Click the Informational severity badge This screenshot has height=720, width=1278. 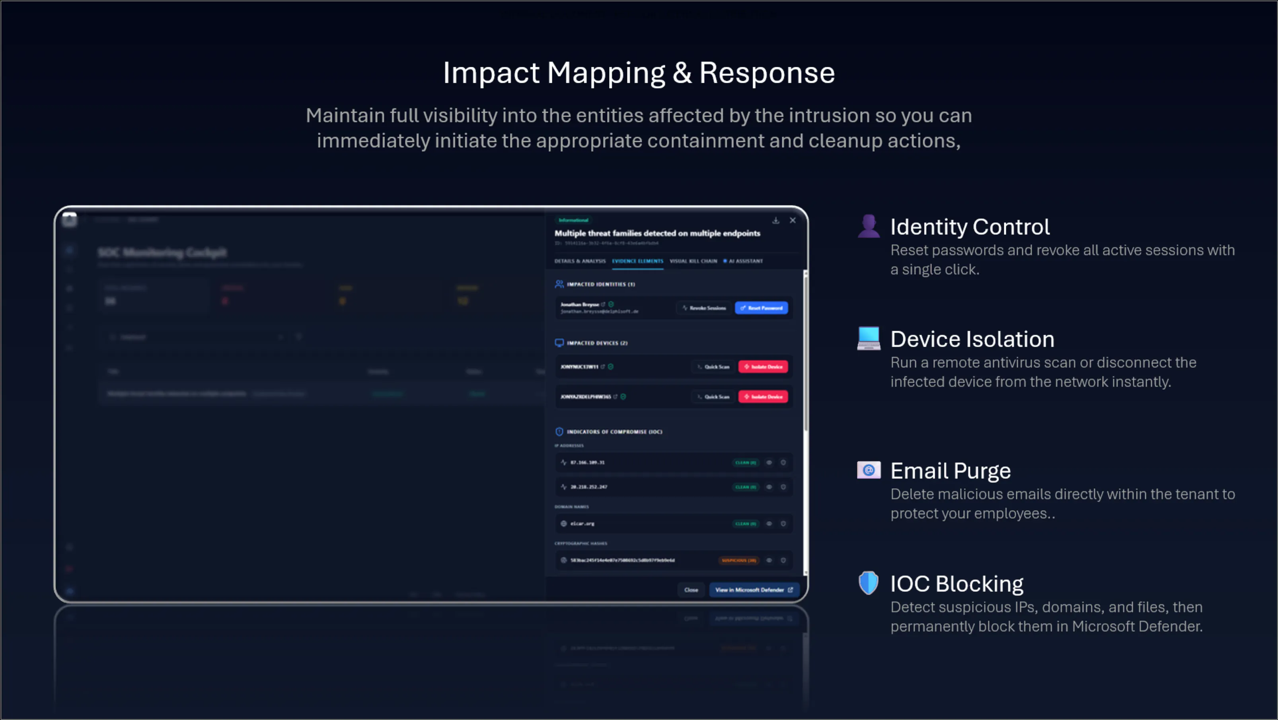coord(573,220)
